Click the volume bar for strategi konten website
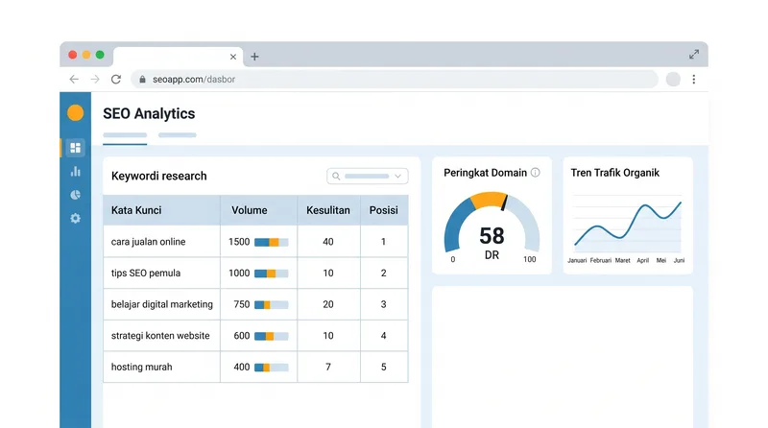This screenshot has width=768, height=428. [x=272, y=336]
